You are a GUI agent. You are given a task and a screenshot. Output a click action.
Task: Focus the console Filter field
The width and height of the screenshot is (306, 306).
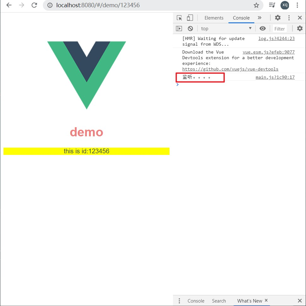(280, 29)
